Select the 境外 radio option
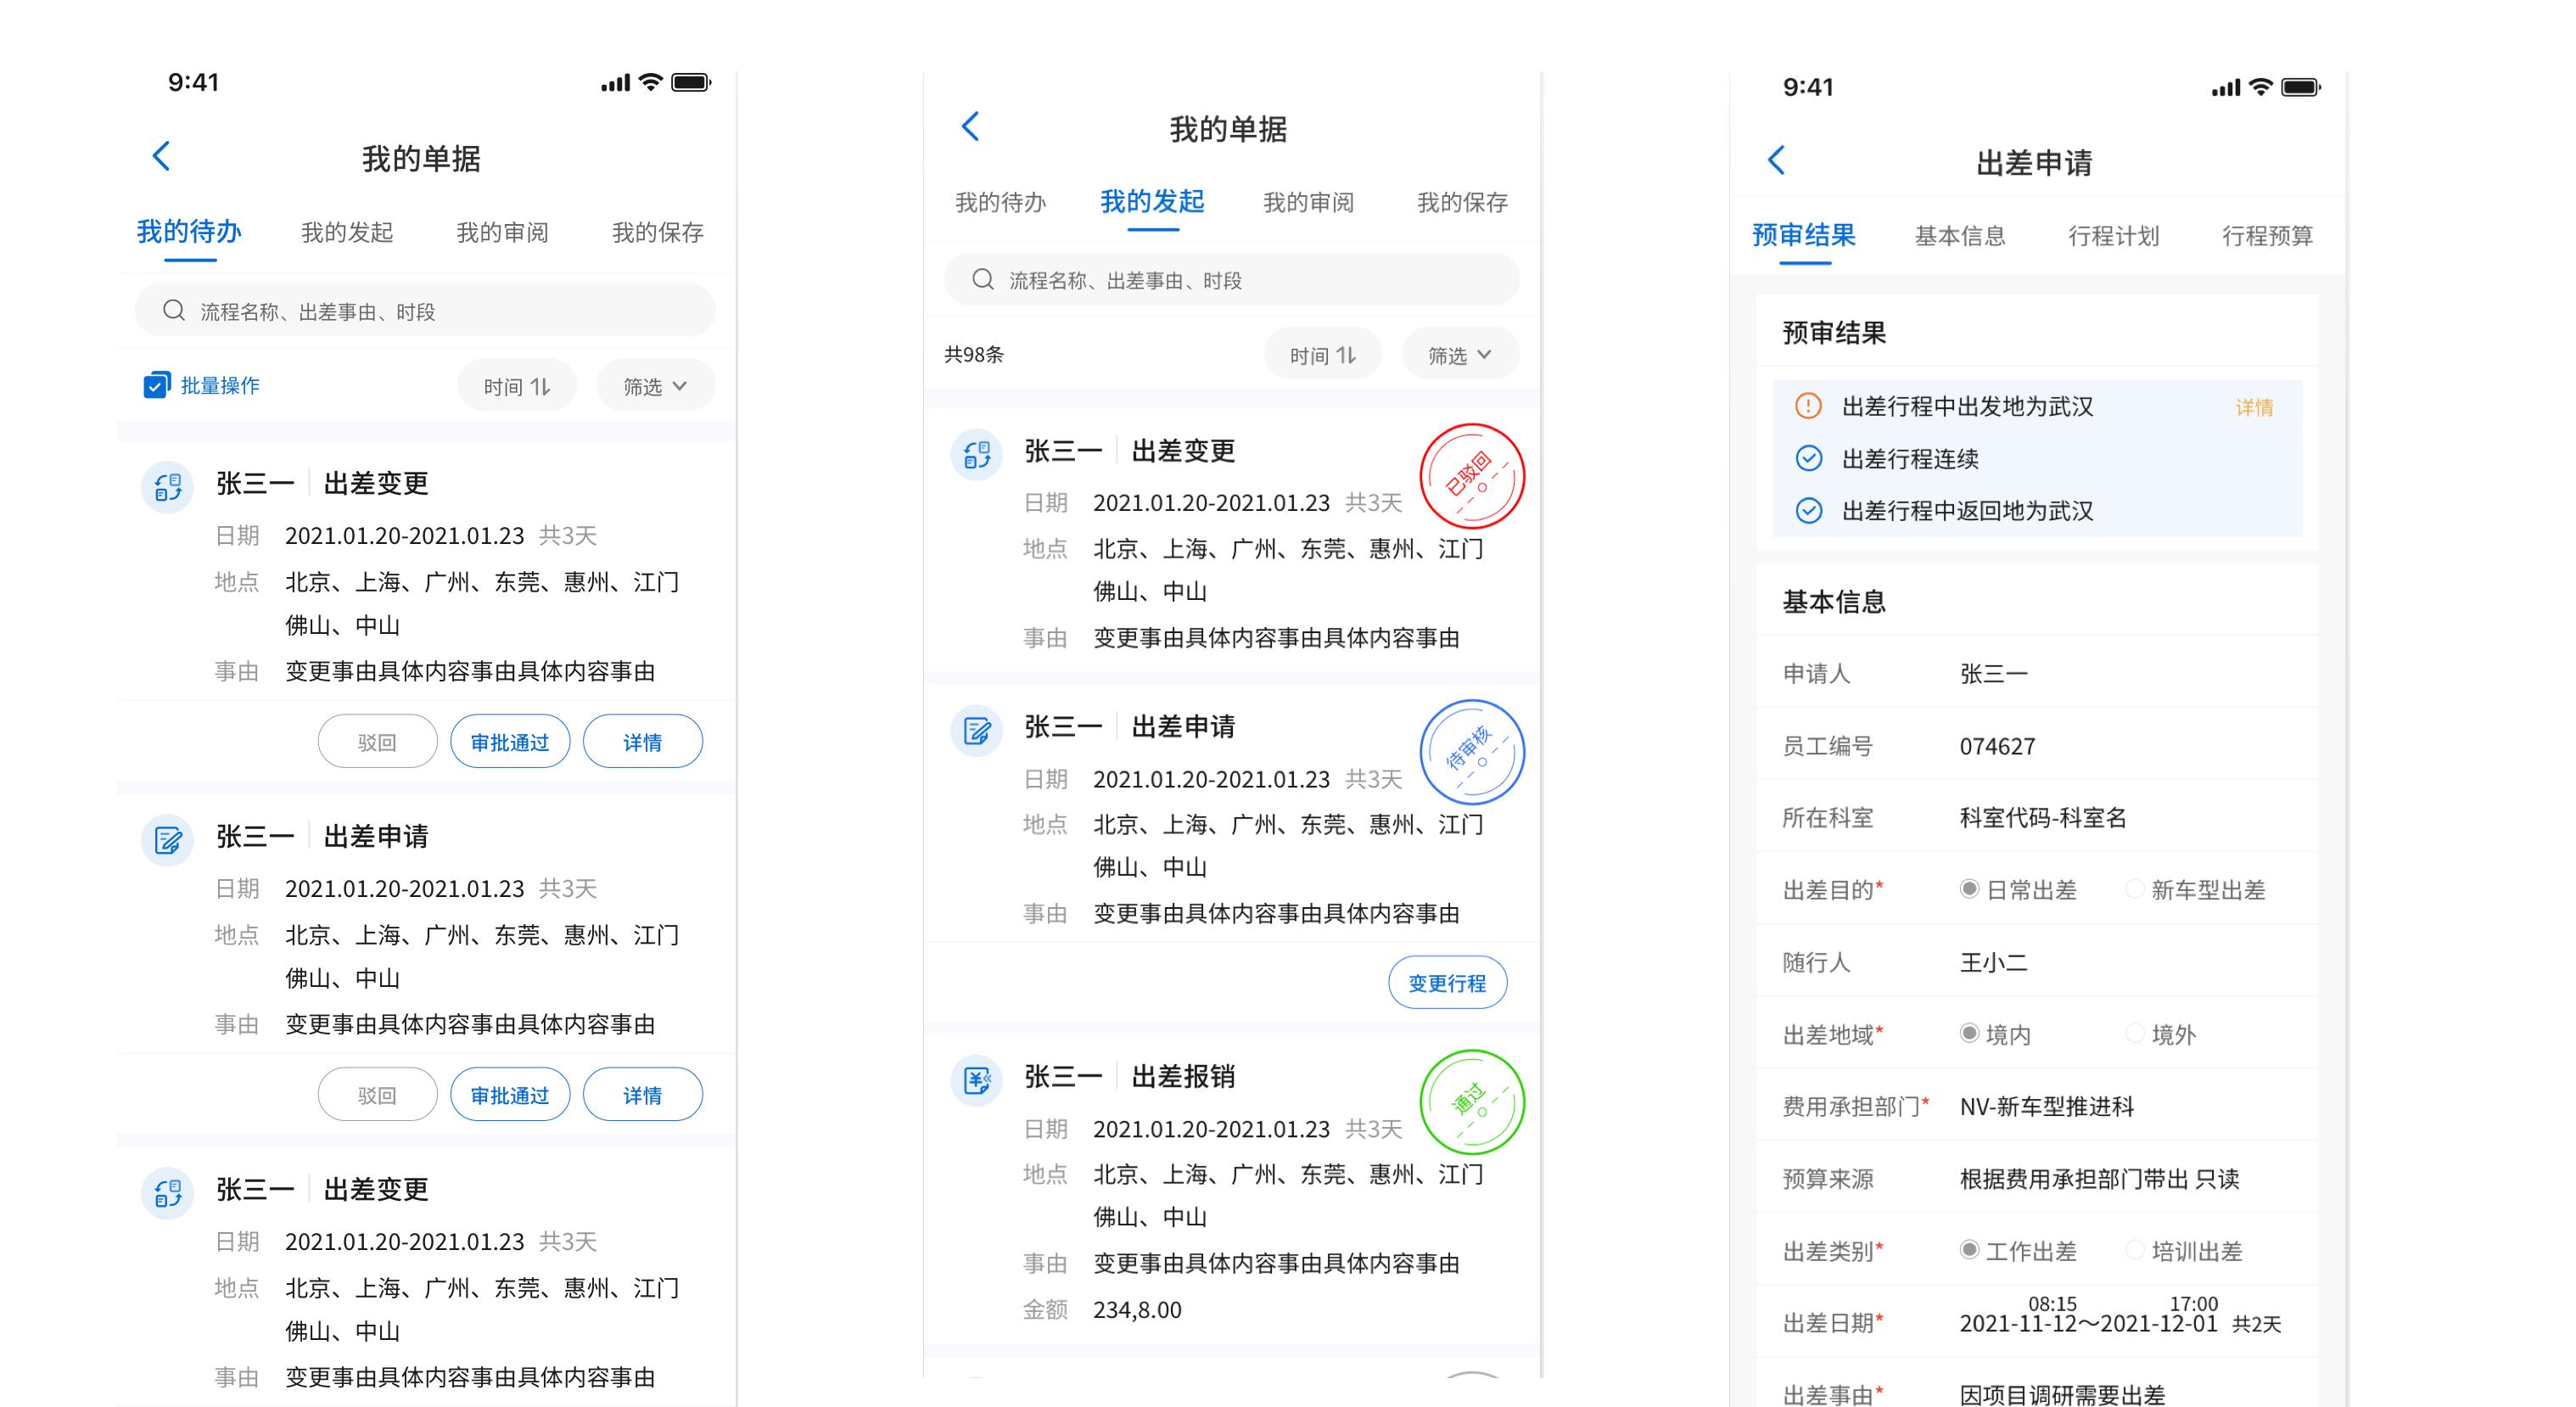This screenshot has width=2576, height=1407. 2134,1033
